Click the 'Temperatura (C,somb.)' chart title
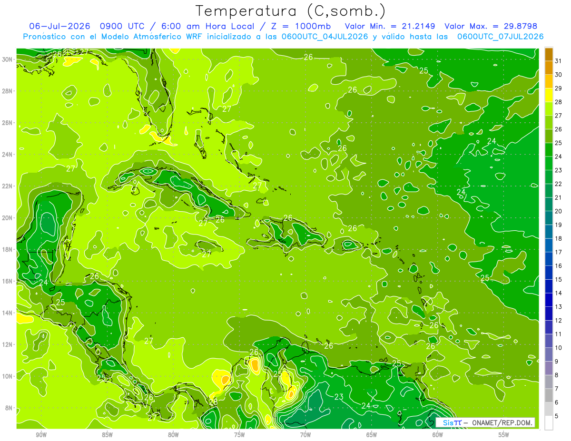Image resolution: width=571 pixels, height=441 pixels. (x=291, y=11)
